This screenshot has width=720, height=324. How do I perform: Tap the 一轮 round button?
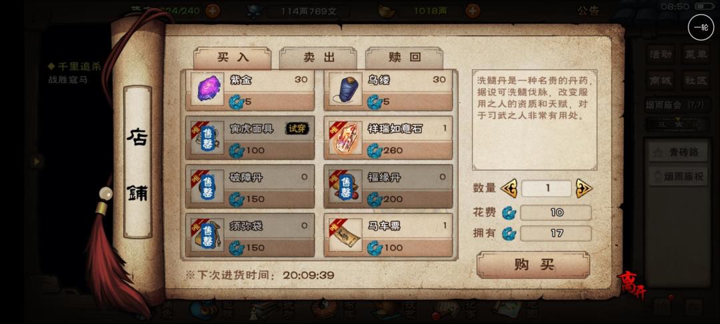click(x=701, y=27)
